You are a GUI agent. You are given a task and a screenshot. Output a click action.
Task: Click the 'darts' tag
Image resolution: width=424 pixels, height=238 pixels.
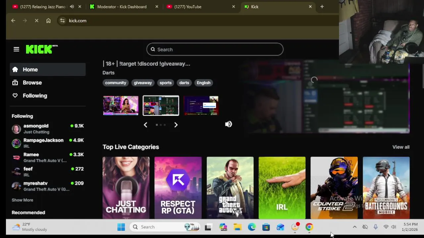(184, 83)
